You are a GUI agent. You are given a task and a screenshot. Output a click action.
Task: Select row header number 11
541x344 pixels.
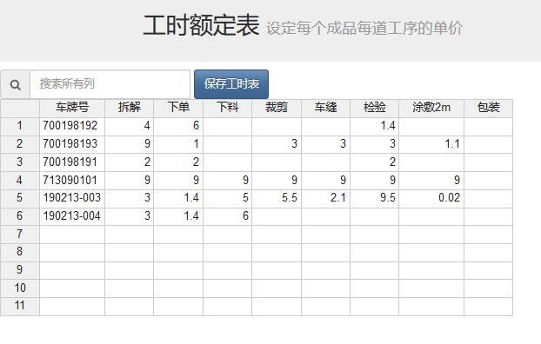(x=20, y=306)
